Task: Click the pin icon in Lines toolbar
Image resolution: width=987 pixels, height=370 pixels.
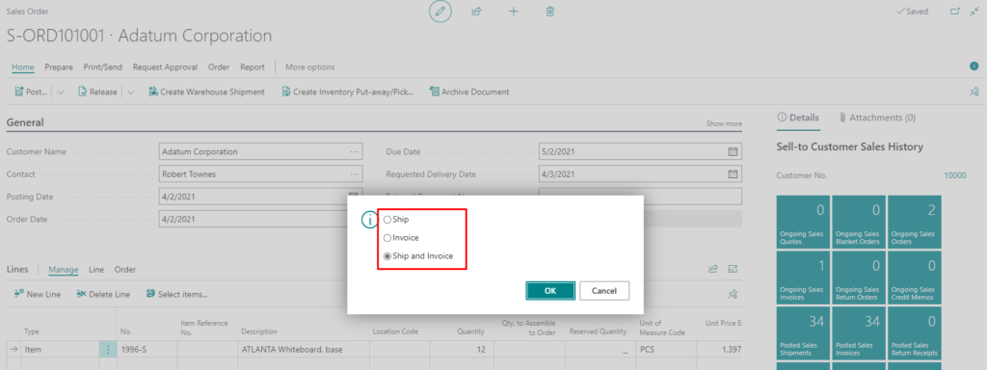Action: coord(733,294)
